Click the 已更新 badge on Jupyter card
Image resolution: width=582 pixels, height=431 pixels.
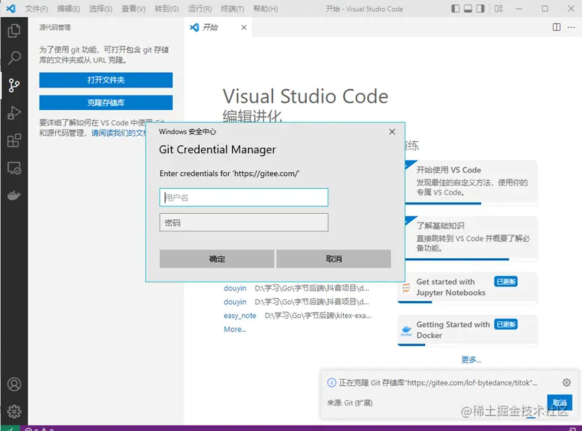(x=506, y=282)
